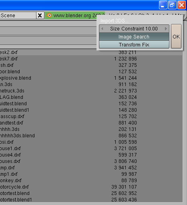
Task: Select the hhhhh3ds.blend file row
Action: (91, 136)
